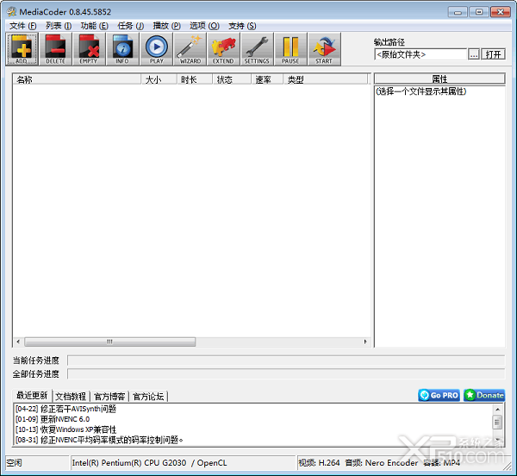Launch the WIZARD toolbar icon
517x476 pixels.
[x=190, y=49]
